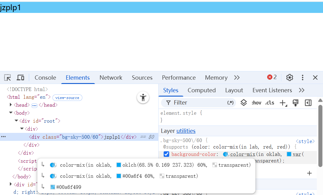Open the Event Listeners sub-tab
This screenshot has width=323, height=195.
(272, 90)
